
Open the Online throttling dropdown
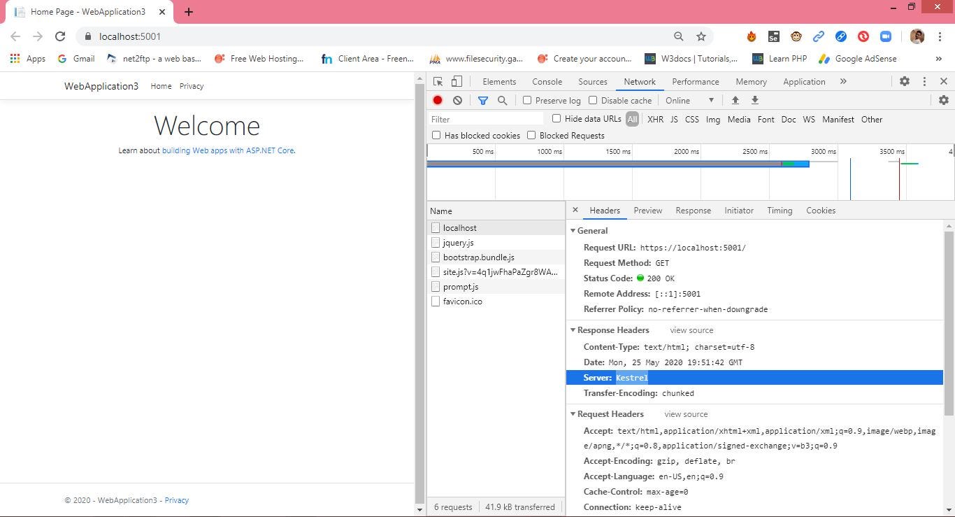pos(689,100)
